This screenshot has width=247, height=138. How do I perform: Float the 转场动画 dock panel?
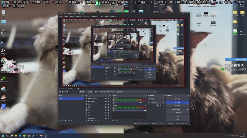pos(164,95)
